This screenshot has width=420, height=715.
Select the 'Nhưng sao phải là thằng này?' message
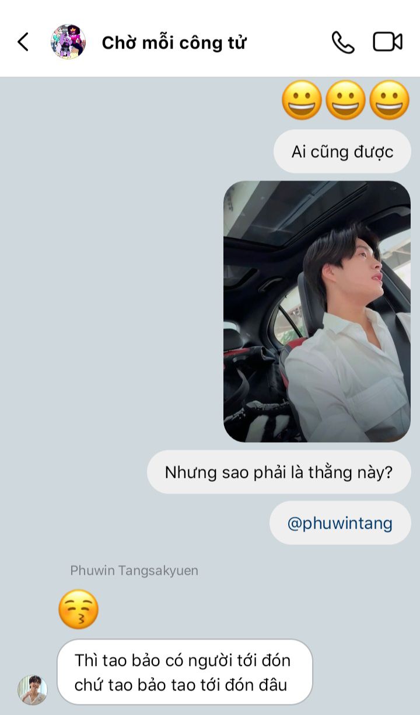(x=279, y=472)
